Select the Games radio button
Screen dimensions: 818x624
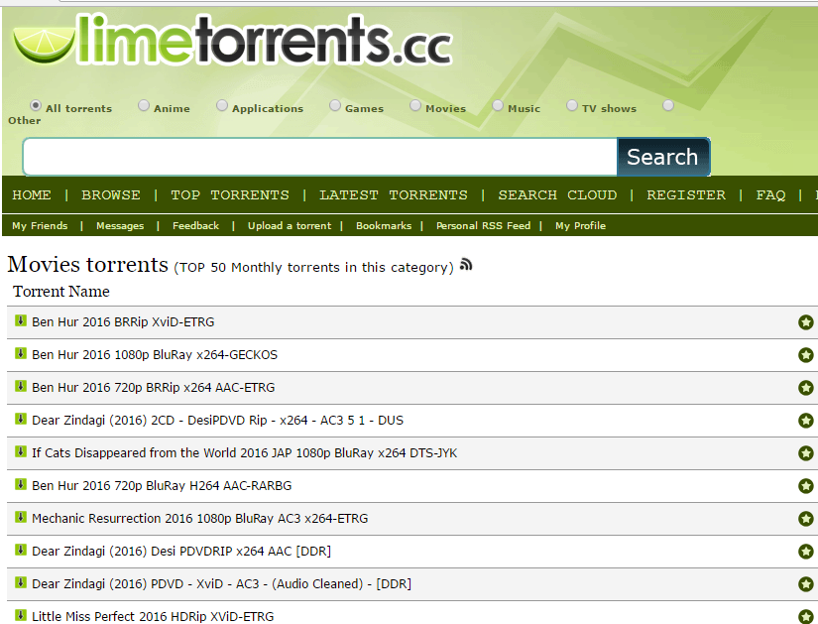click(335, 106)
